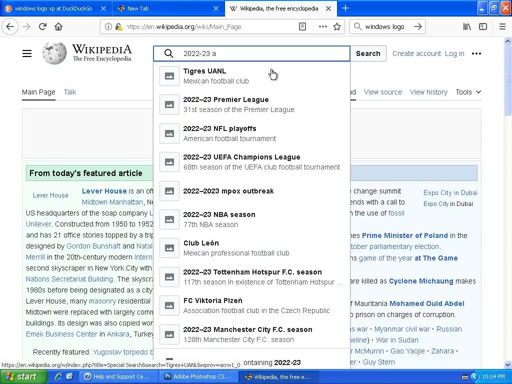Open a new browser tab with plus
Screen dimensions: 512x384
[x=345, y=8]
